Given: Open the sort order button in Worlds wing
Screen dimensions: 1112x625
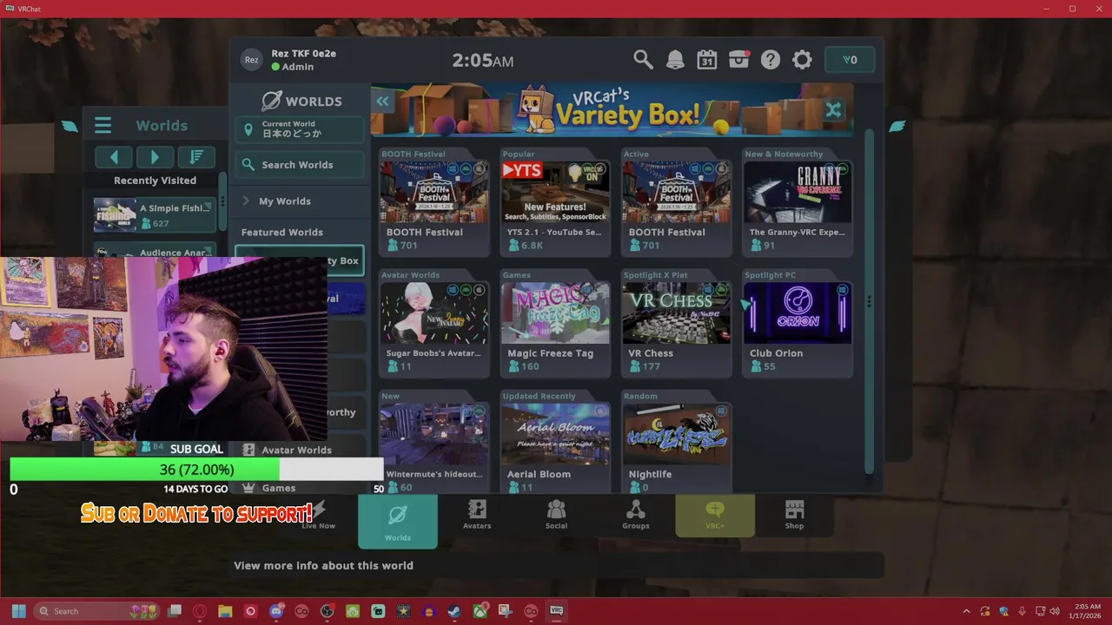Looking at the screenshot, I should coord(196,156).
